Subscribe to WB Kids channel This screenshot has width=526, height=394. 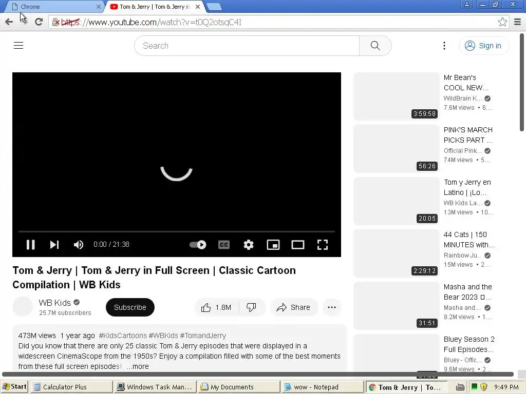(130, 307)
